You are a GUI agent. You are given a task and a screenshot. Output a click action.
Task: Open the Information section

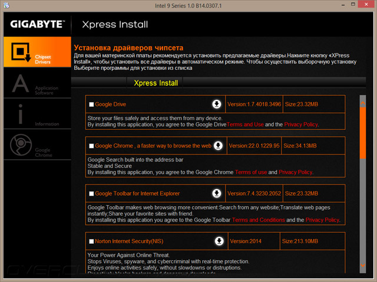point(37,114)
